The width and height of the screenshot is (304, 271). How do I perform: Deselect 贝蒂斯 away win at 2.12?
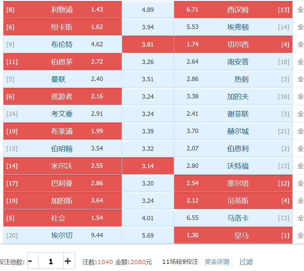pyautogui.click(x=233, y=201)
